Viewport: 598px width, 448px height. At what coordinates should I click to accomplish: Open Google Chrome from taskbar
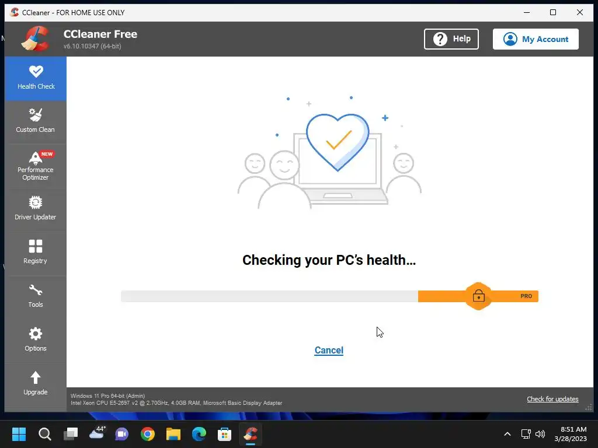tap(148, 434)
